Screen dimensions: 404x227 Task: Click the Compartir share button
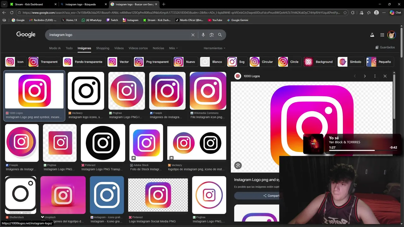[257, 196]
